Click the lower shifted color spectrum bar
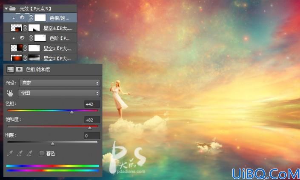The width and height of the screenshot is (300, 180). [x=53, y=171]
